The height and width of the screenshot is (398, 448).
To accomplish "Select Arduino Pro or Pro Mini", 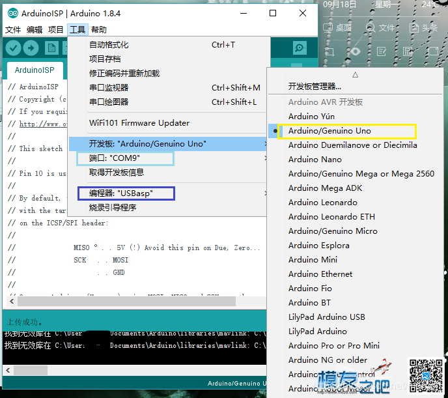I will pos(355,346).
